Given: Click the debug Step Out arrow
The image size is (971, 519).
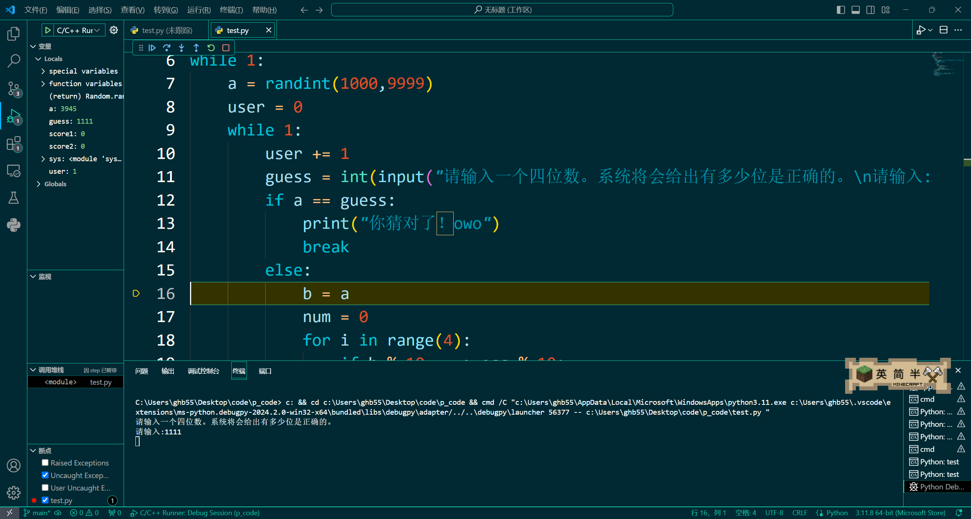Looking at the screenshot, I should point(196,48).
